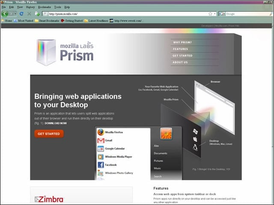Click the search magnifier icon
Screen dimensions: 274x205
click(x=271, y=14)
